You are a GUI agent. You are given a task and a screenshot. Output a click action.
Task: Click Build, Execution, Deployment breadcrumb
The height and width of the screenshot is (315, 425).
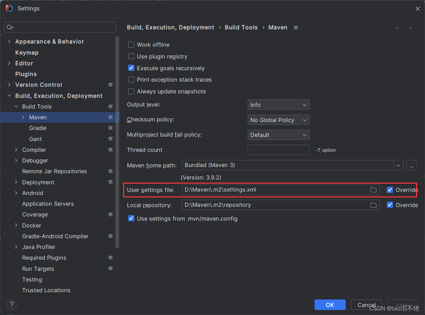[x=170, y=27]
